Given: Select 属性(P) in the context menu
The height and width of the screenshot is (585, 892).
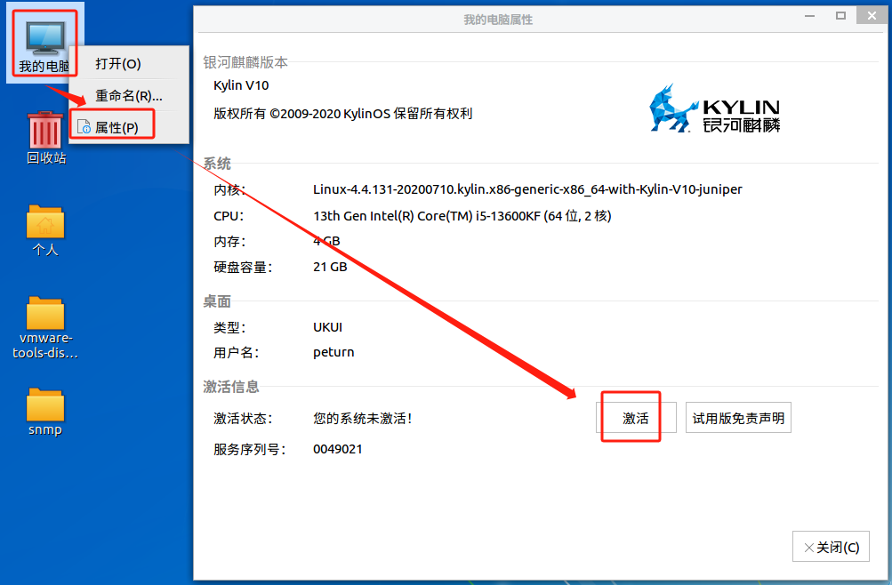Looking at the screenshot, I should pos(117,127).
